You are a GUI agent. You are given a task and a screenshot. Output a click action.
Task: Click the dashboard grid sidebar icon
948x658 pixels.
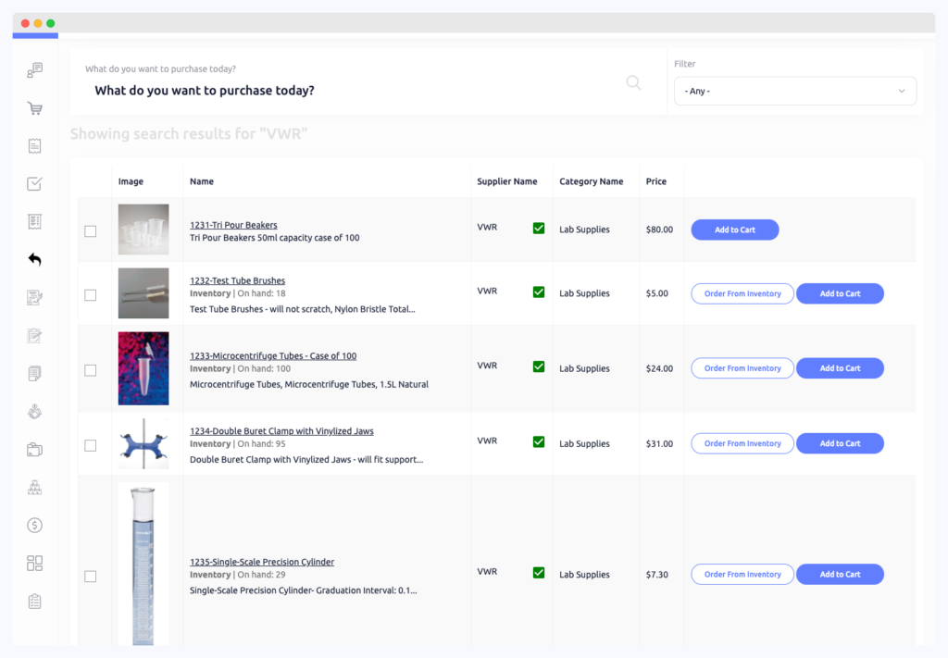coord(35,564)
